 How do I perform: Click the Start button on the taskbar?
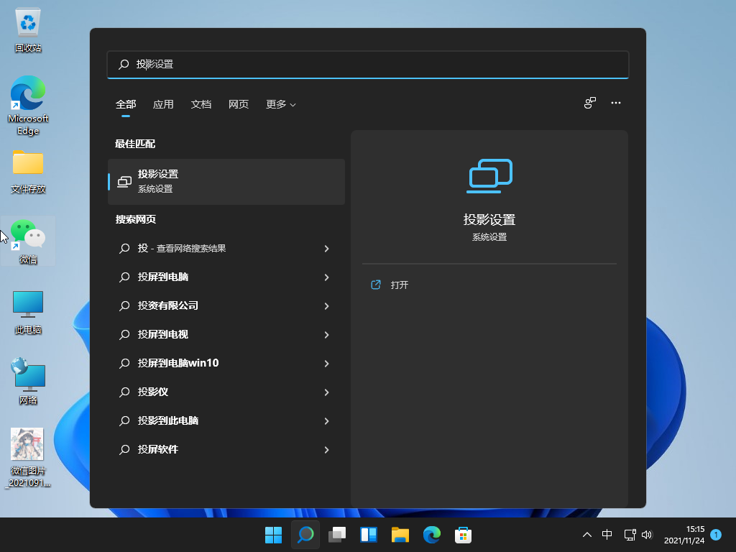point(273,535)
